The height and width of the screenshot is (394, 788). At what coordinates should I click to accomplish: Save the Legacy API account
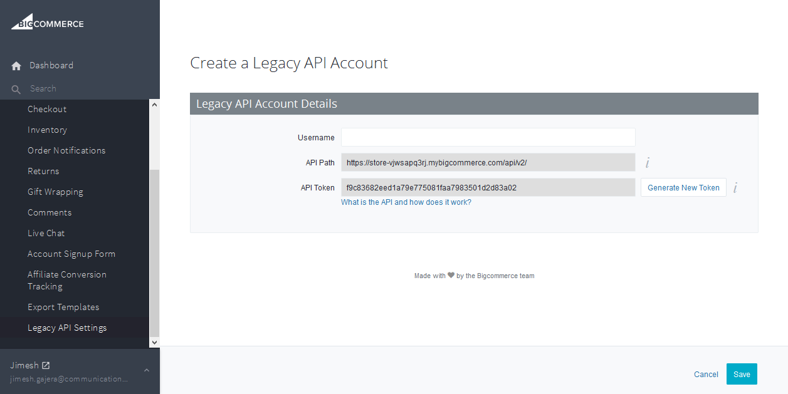(x=742, y=374)
